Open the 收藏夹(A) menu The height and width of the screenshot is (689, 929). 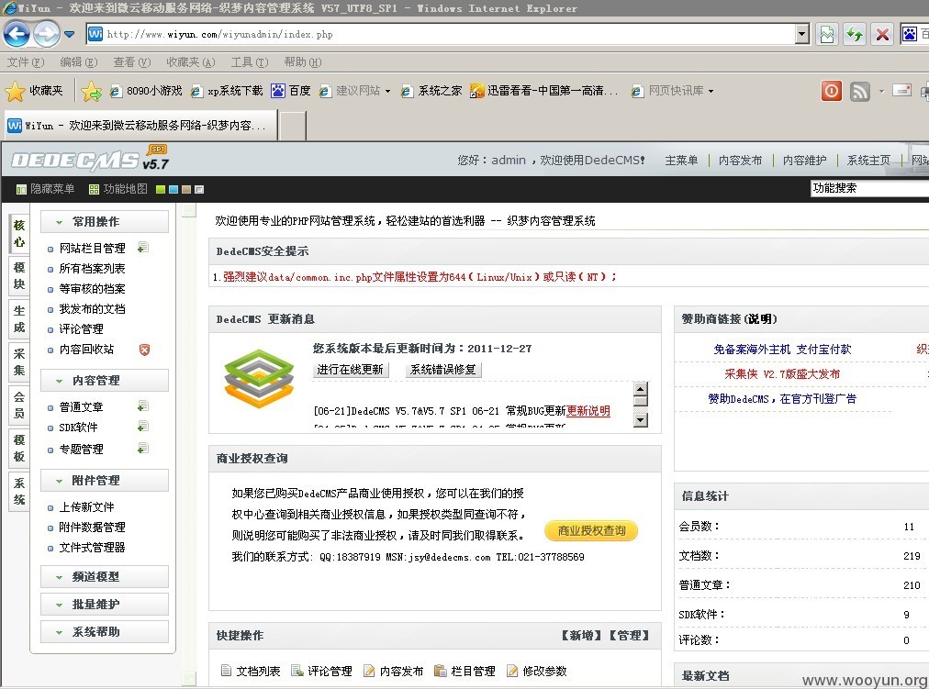click(x=190, y=62)
